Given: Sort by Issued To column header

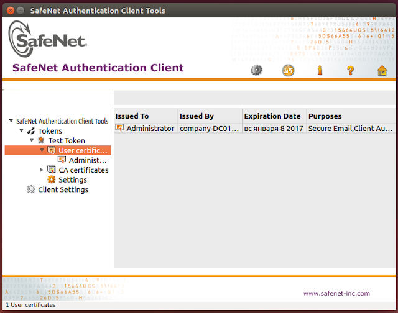Looking at the screenshot, I should (x=146, y=116).
